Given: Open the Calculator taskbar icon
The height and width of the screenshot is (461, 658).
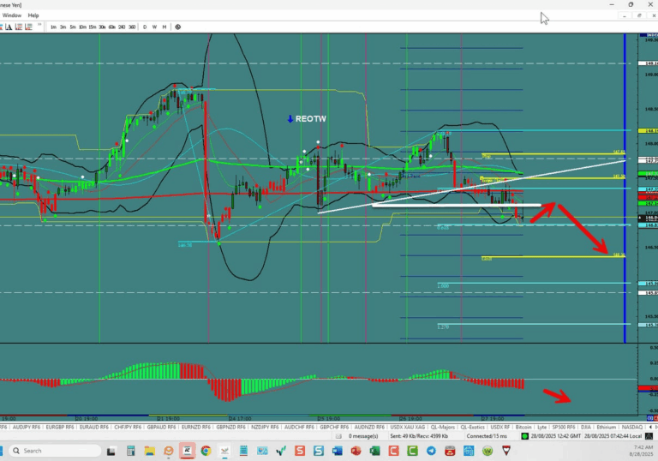Looking at the screenshot, I should point(131,451).
